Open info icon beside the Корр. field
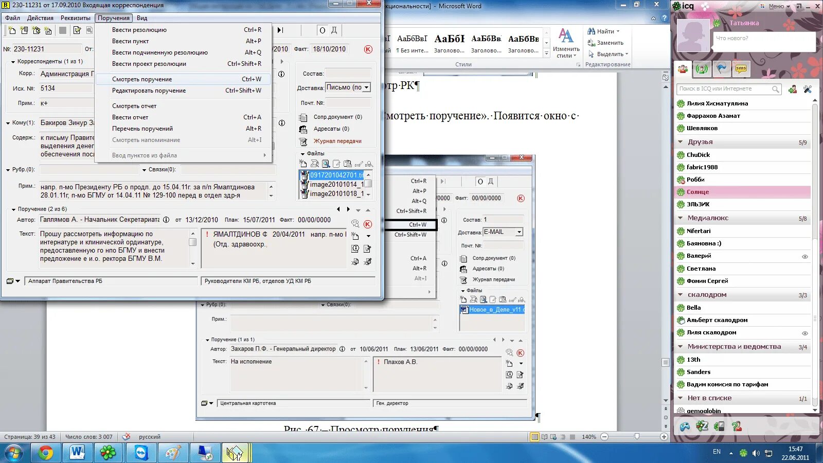823x463 pixels. pyautogui.click(x=281, y=74)
